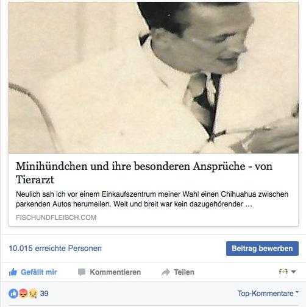Expand the identity selector dropdown arrow

(293, 272)
